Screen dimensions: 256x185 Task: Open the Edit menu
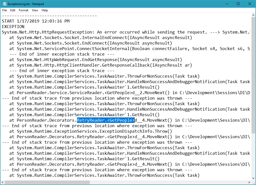[13, 10]
